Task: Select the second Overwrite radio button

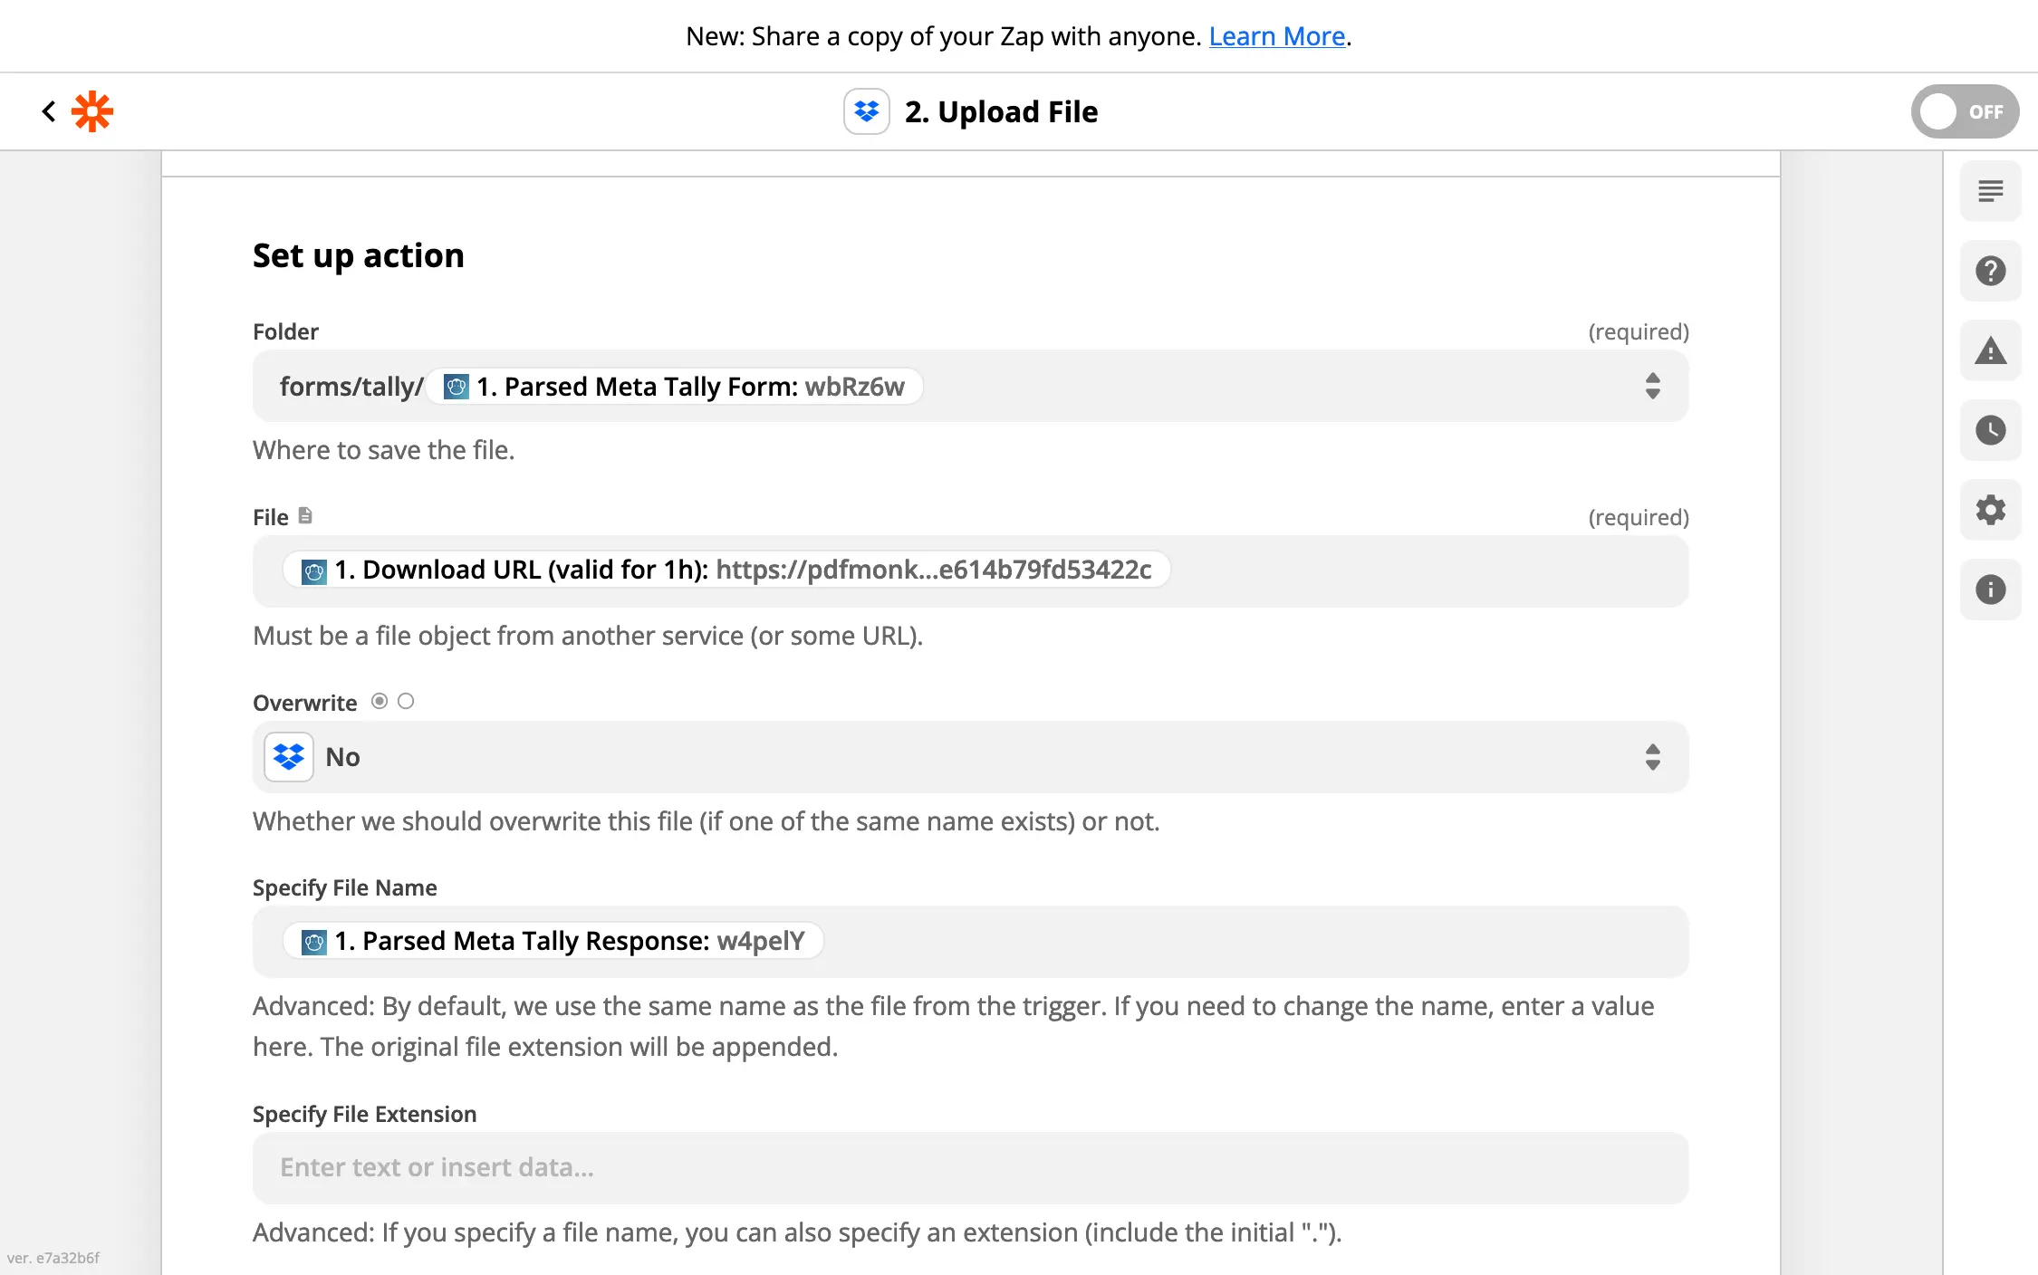Action: tap(406, 701)
